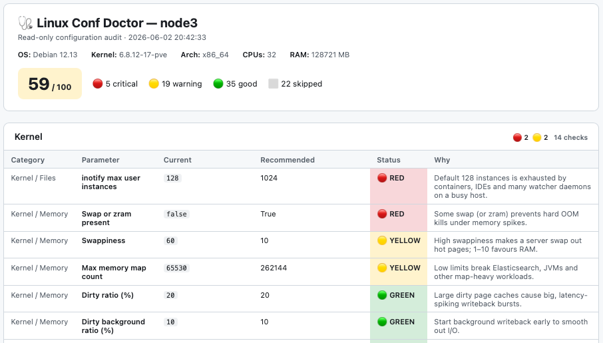Click the 14 checks label
This screenshot has height=343, width=603.
point(570,137)
